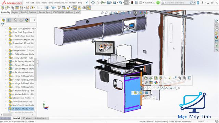The width and height of the screenshot is (219, 123).
Task: Click the Exploded View icon
Action: point(68,8)
